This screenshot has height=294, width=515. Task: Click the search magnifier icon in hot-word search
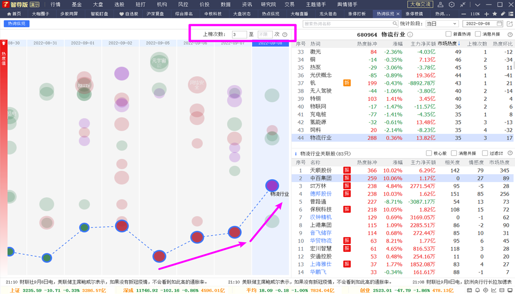[395, 24]
